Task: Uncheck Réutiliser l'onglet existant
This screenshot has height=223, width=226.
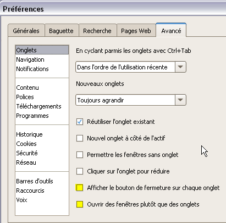Action: pos(80,122)
